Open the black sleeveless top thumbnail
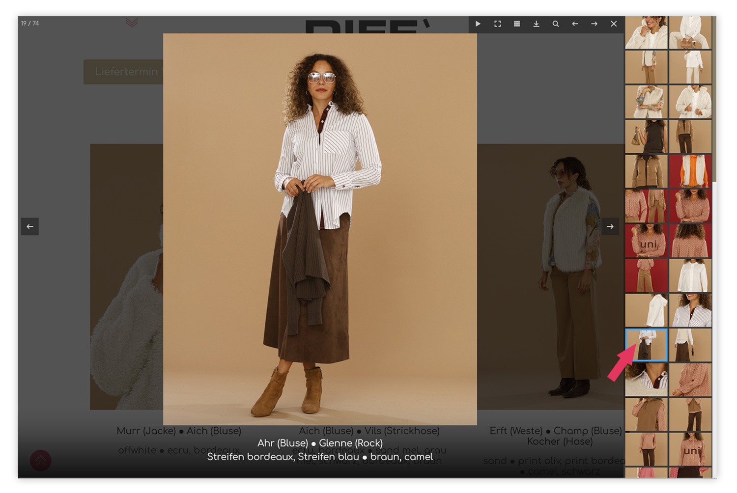The image size is (737, 493). (x=646, y=137)
